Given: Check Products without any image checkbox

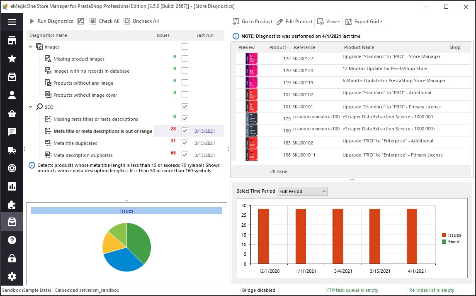Looking at the screenshot, I should (x=185, y=83).
